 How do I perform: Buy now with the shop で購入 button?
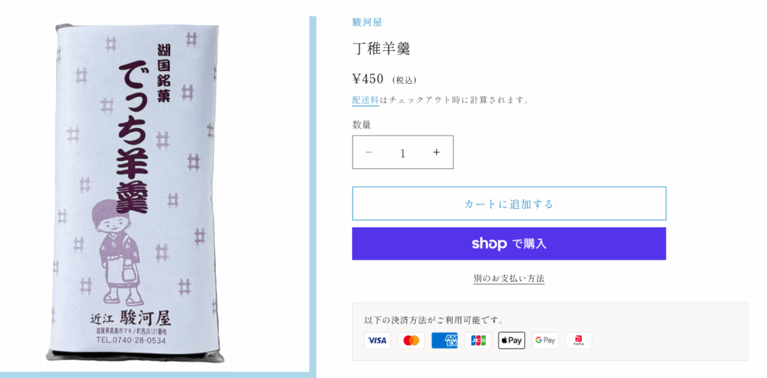(509, 243)
